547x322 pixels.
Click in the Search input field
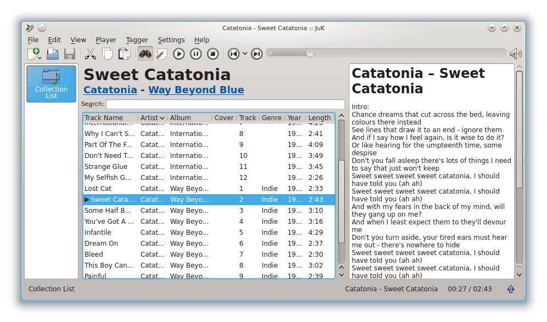click(x=225, y=104)
